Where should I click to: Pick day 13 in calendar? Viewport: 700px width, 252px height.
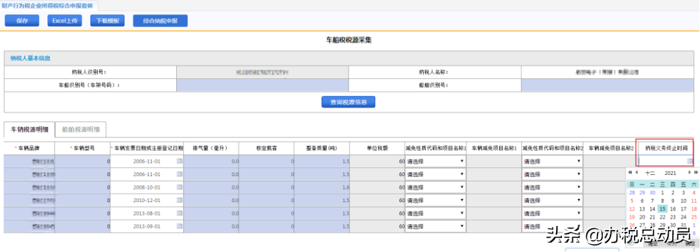click(x=642, y=209)
